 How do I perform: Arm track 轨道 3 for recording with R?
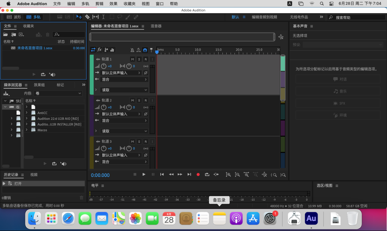coord(145,142)
